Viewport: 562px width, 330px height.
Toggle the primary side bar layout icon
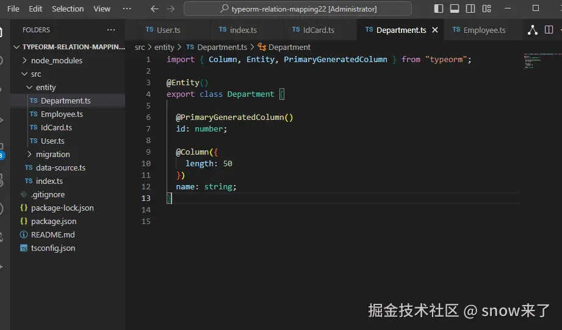pyautogui.click(x=438, y=9)
